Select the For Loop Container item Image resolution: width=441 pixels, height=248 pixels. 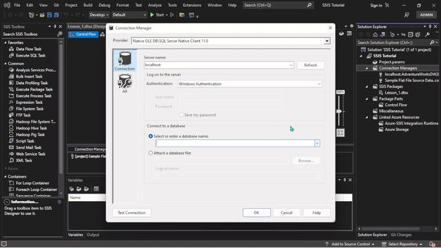(x=32, y=183)
